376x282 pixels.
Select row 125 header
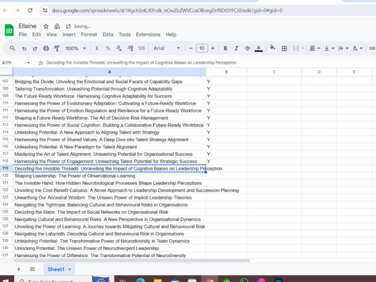[x=6, y=212]
